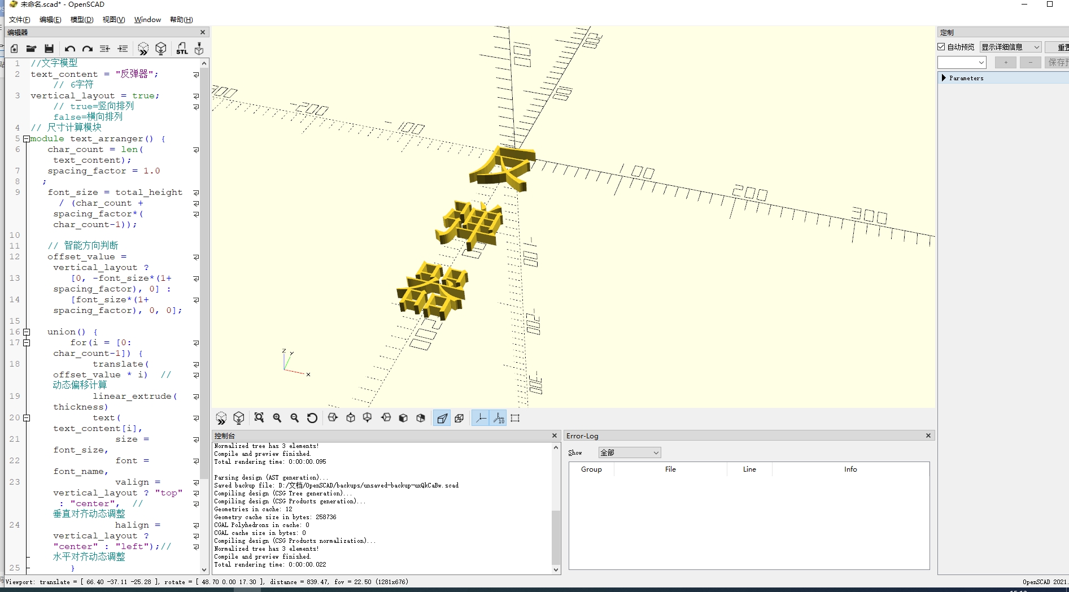Create a new file from editor toolbar
The width and height of the screenshot is (1069, 592).
pyautogui.click(x=14, y=49)
